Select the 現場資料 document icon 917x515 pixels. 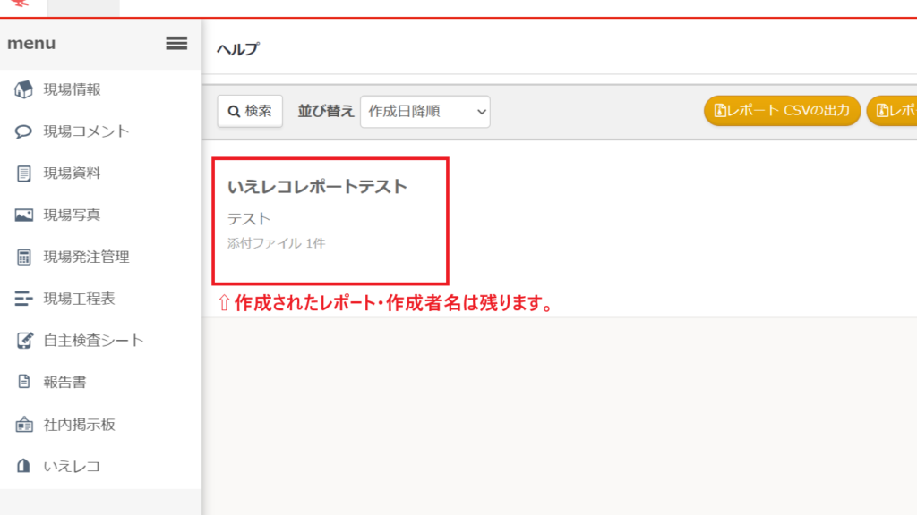(x=24, y=173)
